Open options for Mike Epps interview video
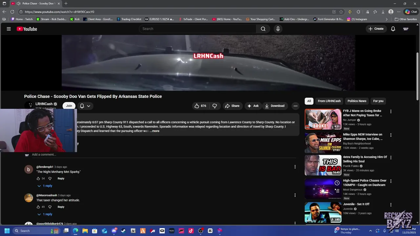The height and width of the screenshot is (236, 420). pos(391,135)
